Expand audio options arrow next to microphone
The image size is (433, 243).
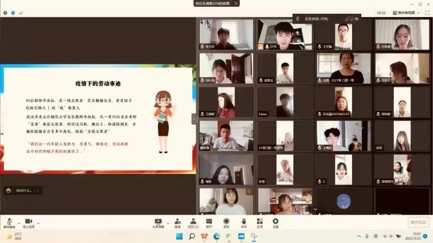coord(19,223)
